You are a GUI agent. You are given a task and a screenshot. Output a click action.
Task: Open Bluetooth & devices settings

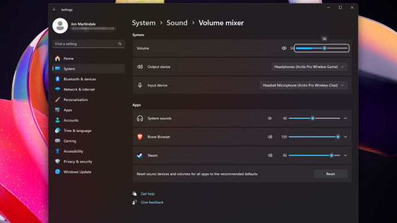88,79
